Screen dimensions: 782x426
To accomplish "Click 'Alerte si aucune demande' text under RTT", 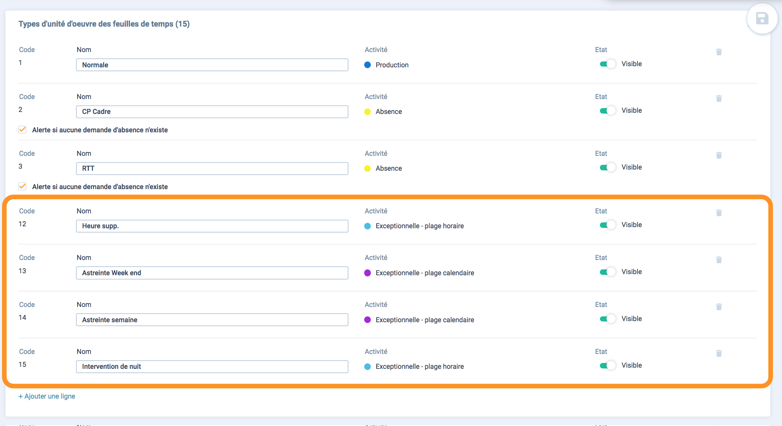I will pyautogui.click(x=100, y=187).
